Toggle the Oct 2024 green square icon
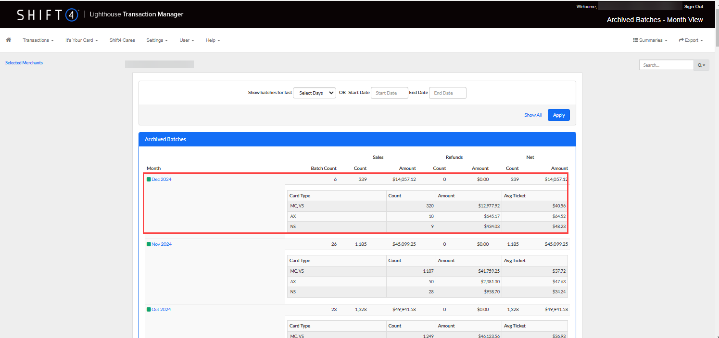719x338 pixels. tap(149, 310)
